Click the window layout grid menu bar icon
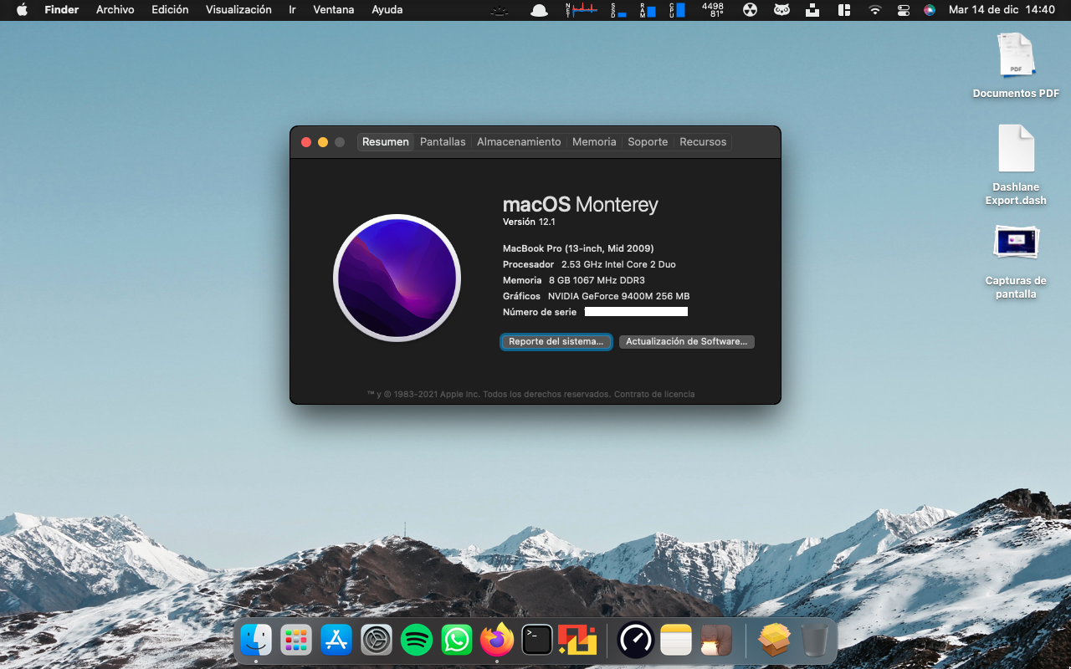 (844, 10)
